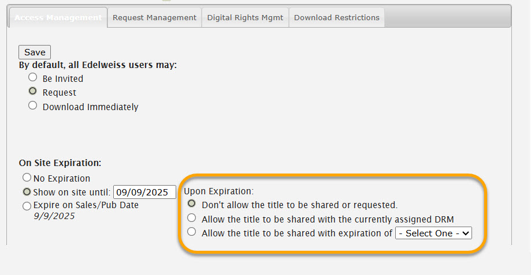The width and height of the screenshot is (531, 275).
Task: Choose share with currently assigned DRM radio
Action: click(192, 218)
